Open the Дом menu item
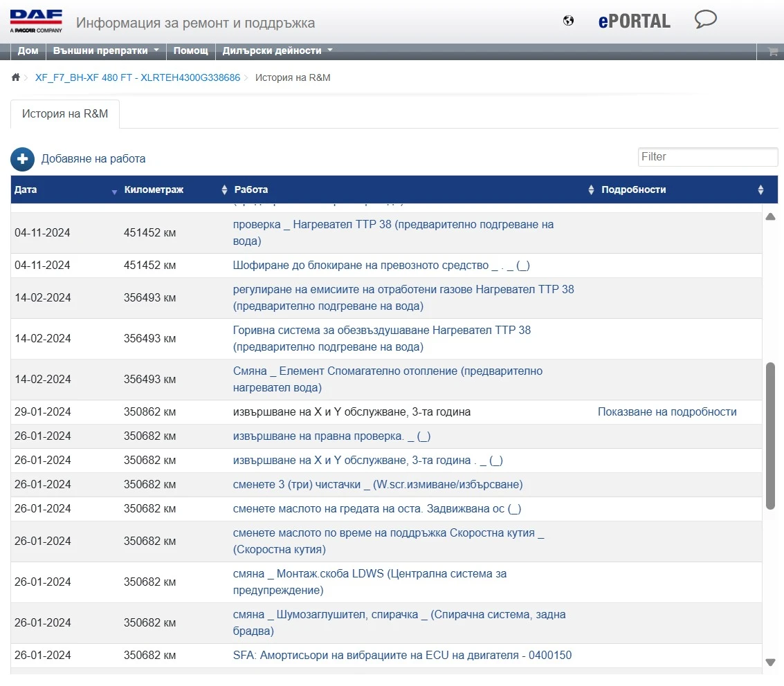The height and width of the screenshot is (686, 784). [x=28, y=50]
